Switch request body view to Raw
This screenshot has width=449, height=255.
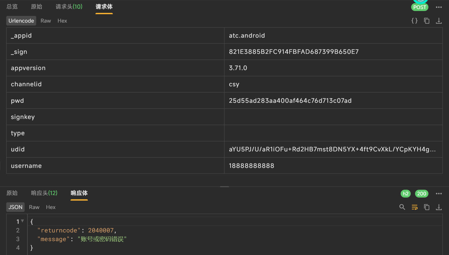tap(46, 21)
